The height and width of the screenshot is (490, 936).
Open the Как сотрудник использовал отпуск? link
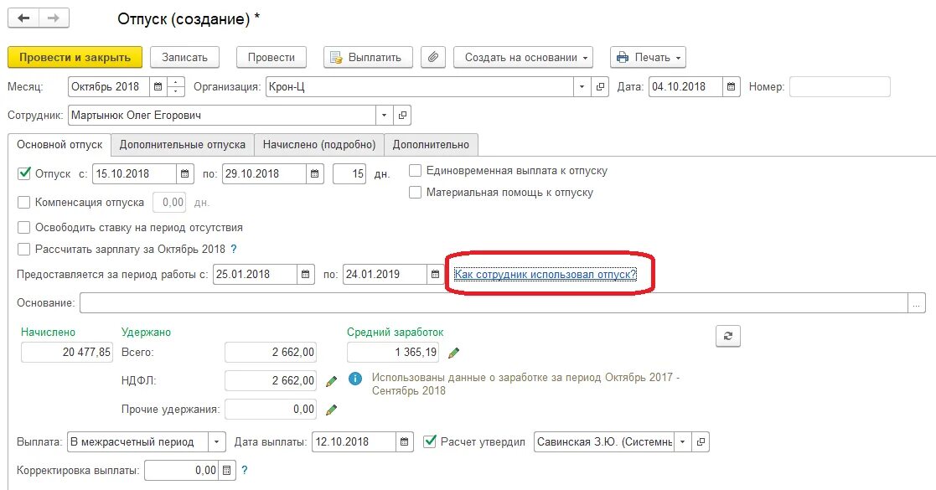(x=546, y=274)
